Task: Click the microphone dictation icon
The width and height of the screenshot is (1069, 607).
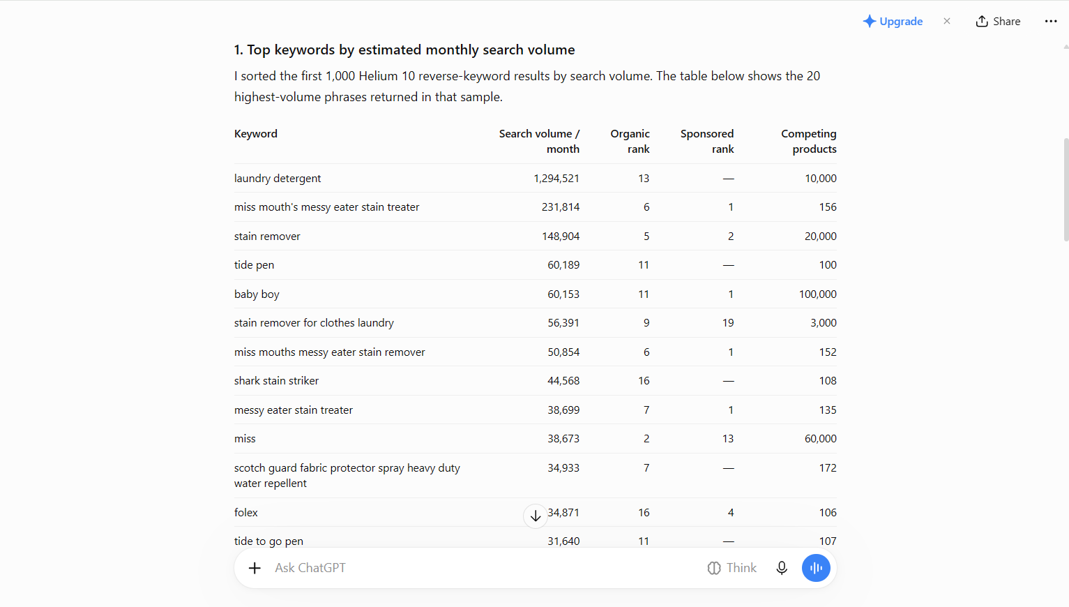Action: [782, 568]
